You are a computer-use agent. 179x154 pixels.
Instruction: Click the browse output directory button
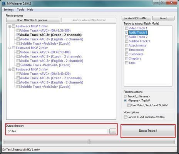click(113, 131)
